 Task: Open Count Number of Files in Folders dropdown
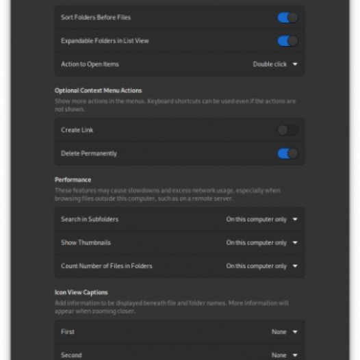click(x=261, y=266)
